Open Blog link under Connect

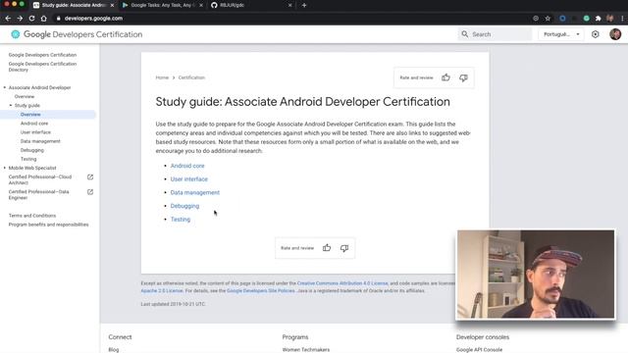[114, 350]
